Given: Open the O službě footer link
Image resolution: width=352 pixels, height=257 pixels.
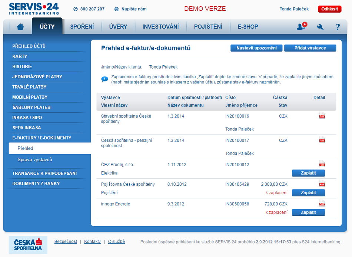Looking at the screenshot, I should (x=116, y=241).
